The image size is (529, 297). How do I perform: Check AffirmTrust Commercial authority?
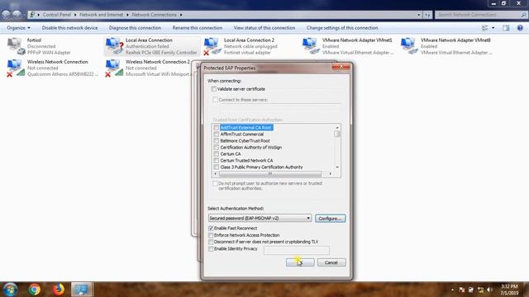[217, 134]
